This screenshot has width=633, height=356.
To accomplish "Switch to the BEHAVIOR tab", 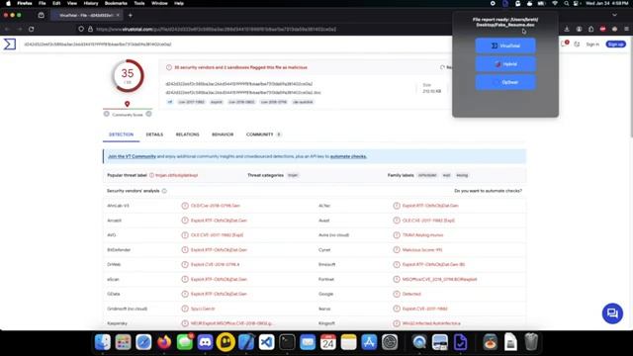I will (x=223, y=134).
